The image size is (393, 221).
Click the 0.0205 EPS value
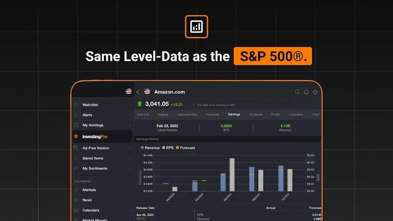coord(226,126)
